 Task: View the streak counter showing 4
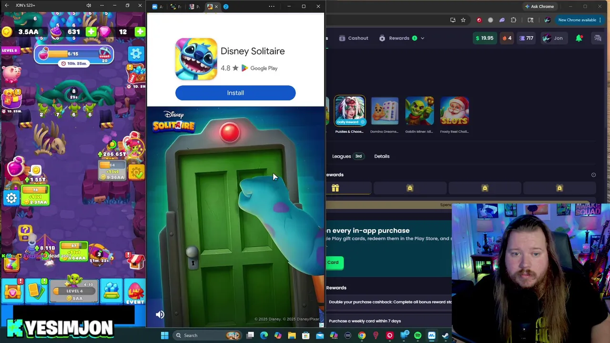coord(507,38)
